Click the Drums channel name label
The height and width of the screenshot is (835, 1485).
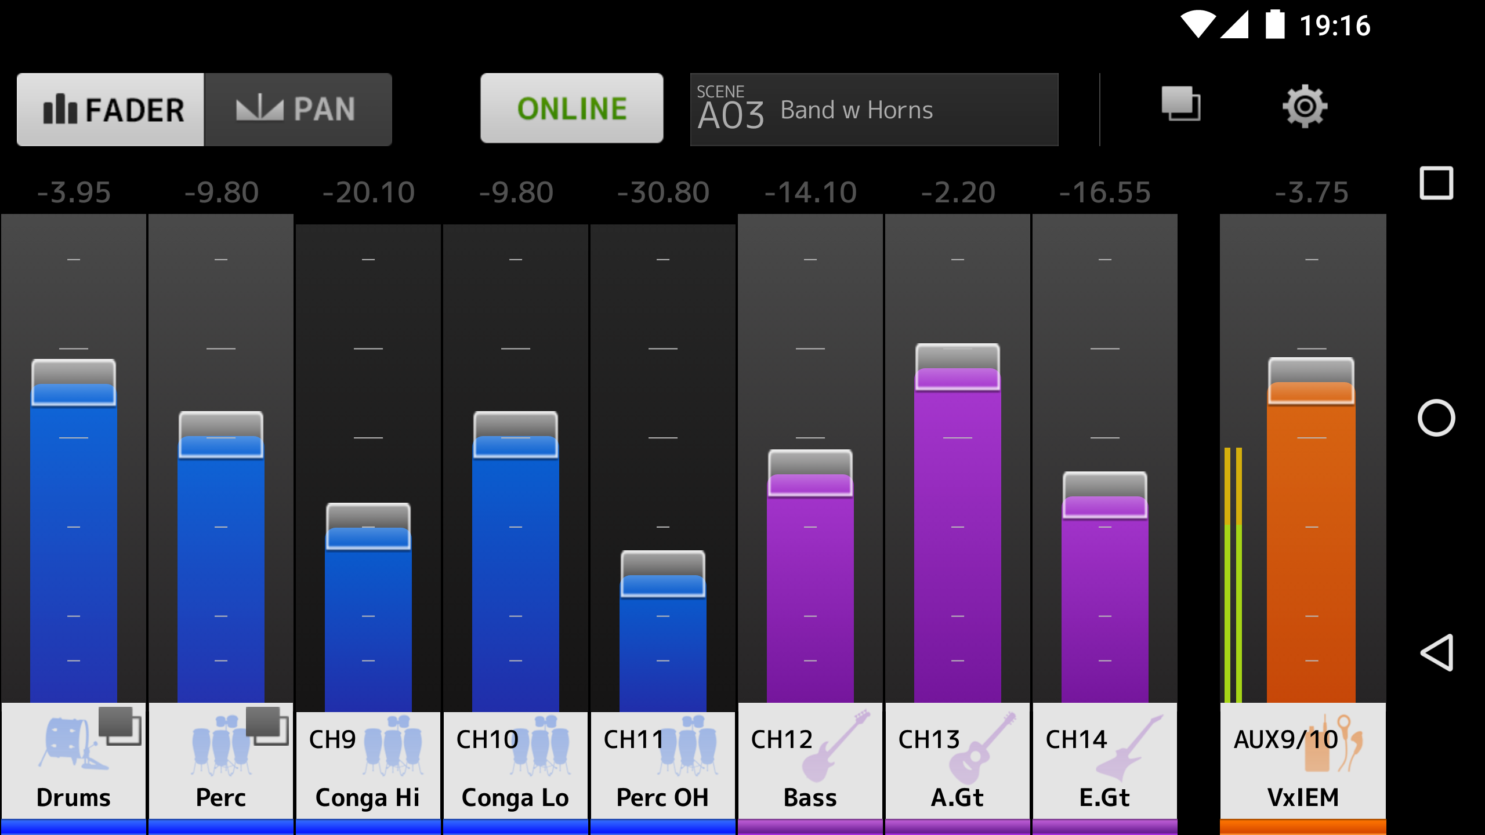[x=74, y=798]
